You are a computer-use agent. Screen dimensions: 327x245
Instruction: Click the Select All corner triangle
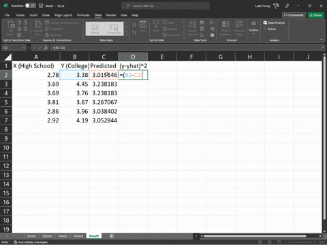[x=8, y=56]
